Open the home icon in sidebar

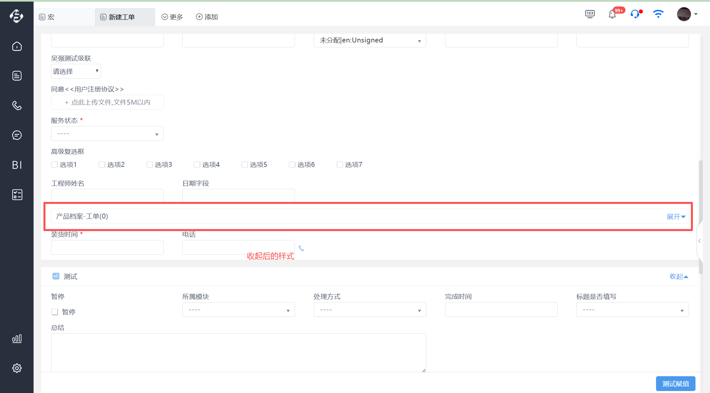click(x=17, y=46)
